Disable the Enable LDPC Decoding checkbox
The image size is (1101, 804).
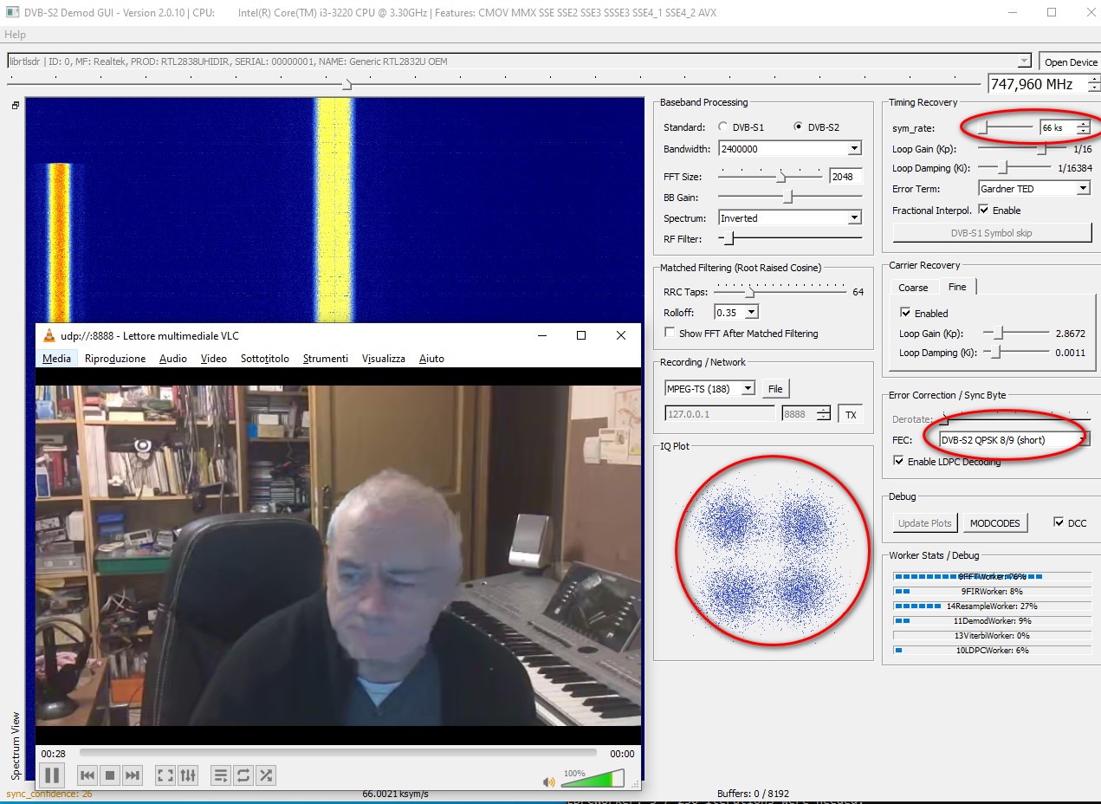898,462
